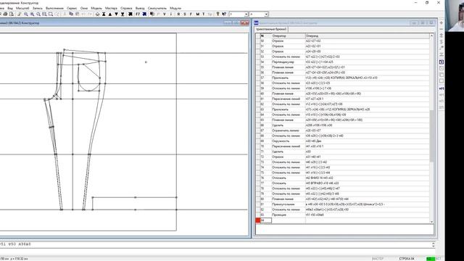Open the first toolbar combo box
This screenshot has height=261, width=464.
(x=239, y=14)
